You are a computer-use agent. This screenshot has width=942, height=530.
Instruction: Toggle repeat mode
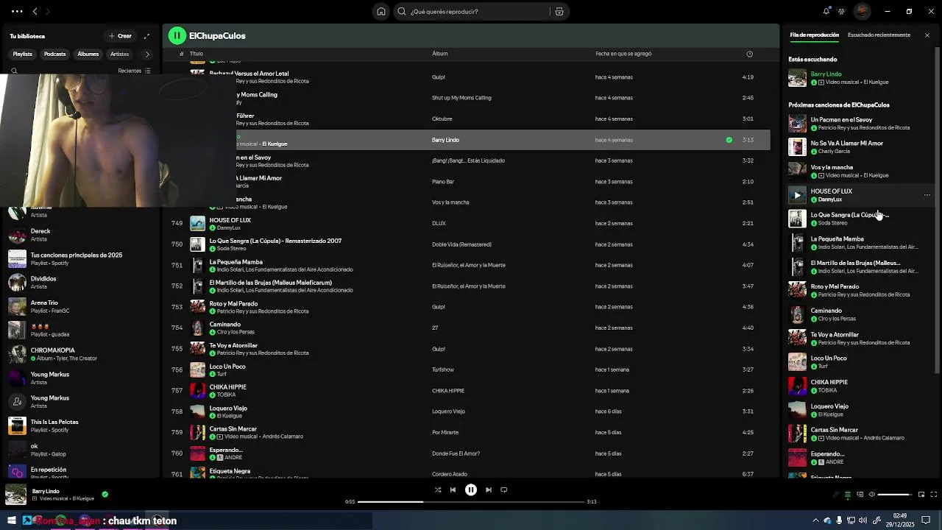click(504, 490)
